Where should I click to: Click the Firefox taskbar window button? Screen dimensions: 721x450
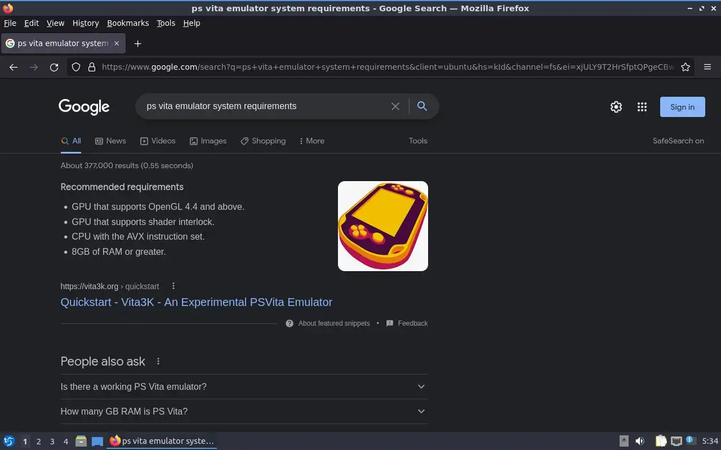(162, 441)
